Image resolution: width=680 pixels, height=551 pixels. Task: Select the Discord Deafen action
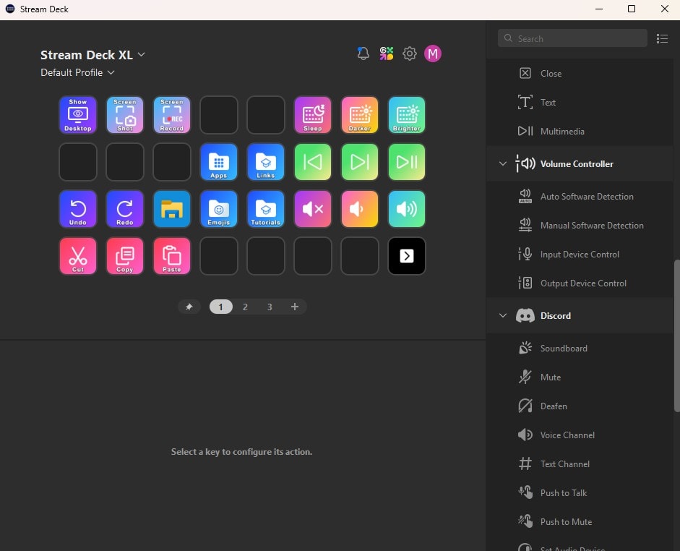point(580,406)
